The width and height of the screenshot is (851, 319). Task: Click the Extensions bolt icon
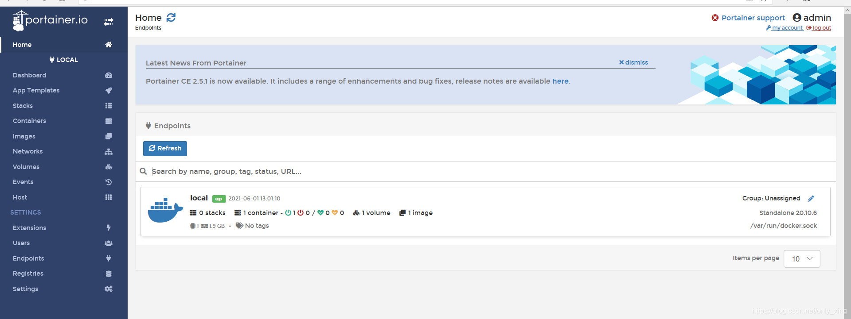click(x=109, y=228)
